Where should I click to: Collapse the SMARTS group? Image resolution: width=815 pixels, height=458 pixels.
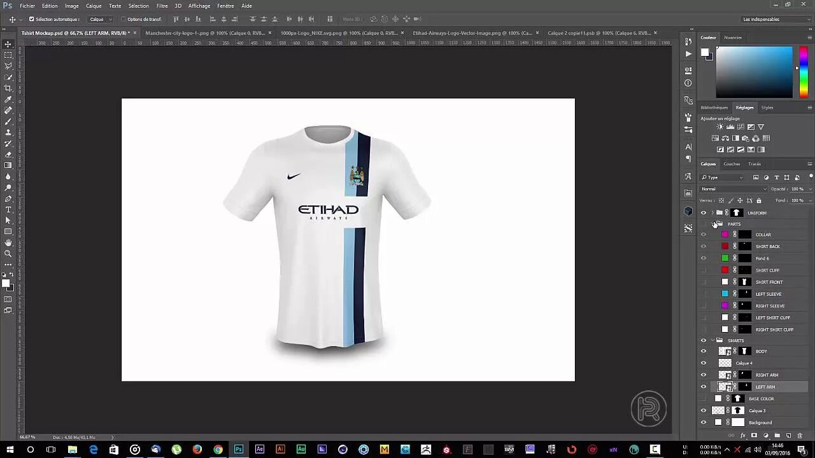point(712,340)
